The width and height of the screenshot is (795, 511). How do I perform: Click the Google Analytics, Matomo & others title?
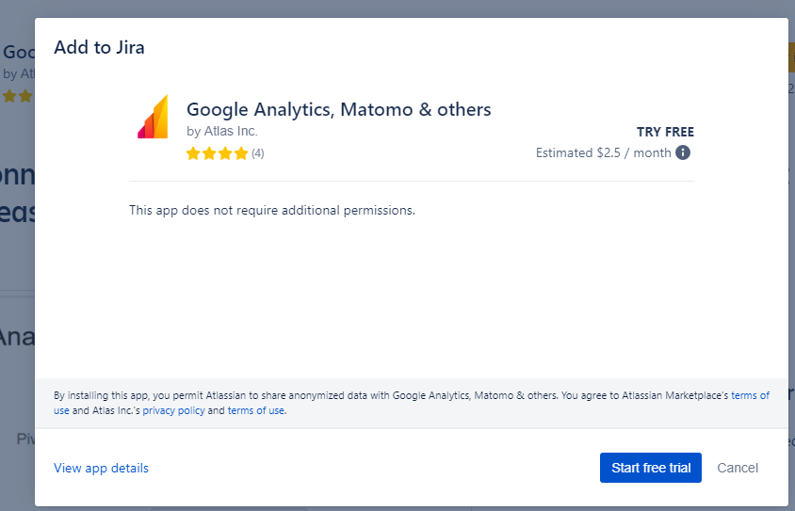(x=338, y=109)
